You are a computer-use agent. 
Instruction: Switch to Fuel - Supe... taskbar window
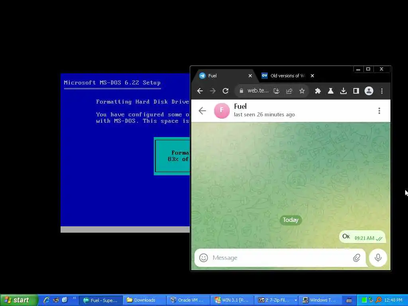click(100, 300)
